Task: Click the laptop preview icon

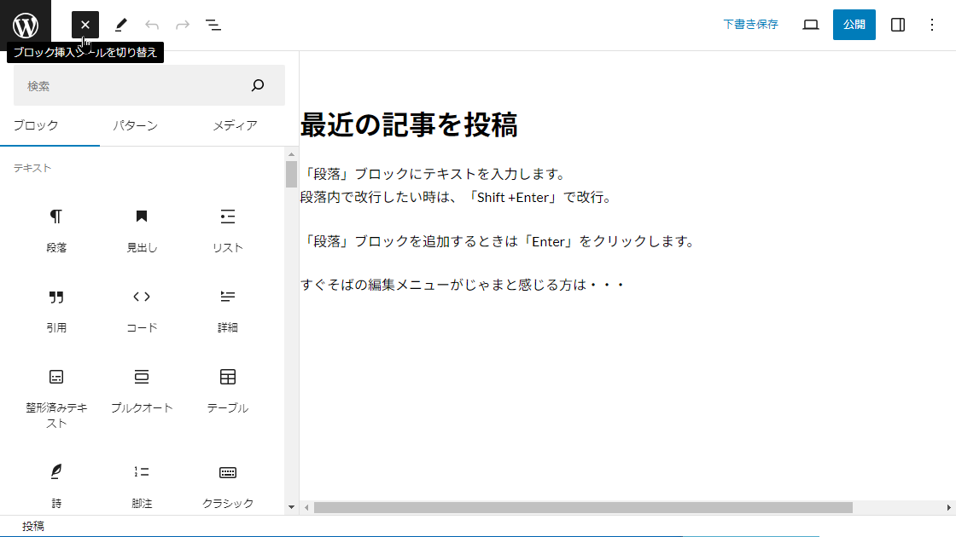Action: click(811, 25)
